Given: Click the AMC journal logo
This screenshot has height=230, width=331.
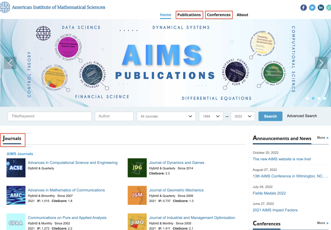Looking at the screenshot, I should tap(16, 195).
